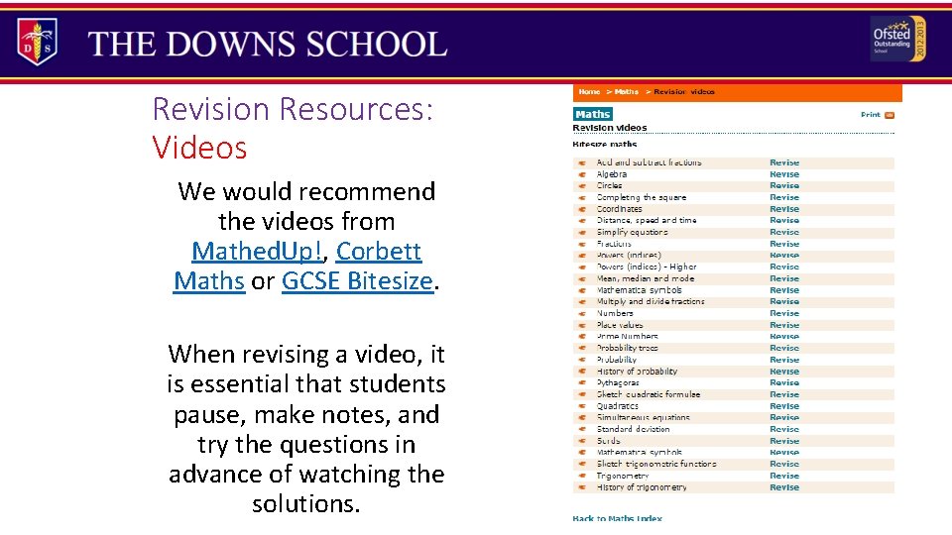The height and width of the screenshot is (535, 952).
Task: Click the arrow icon beside Prime Numbers
Action: tap(582, 337)
